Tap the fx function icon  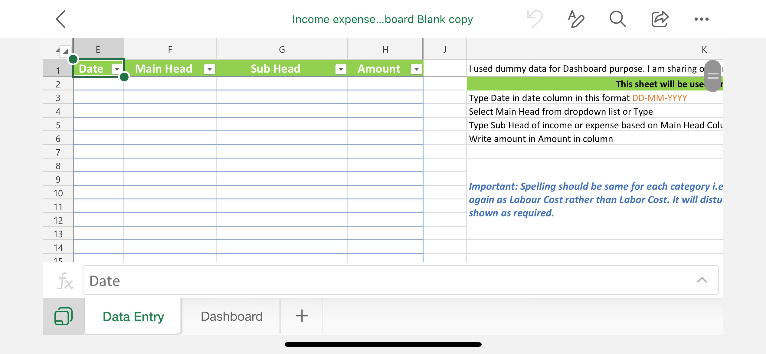pos(67,280)
